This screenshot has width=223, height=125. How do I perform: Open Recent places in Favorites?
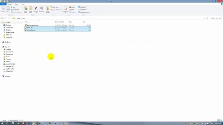[x=10, y=32]
